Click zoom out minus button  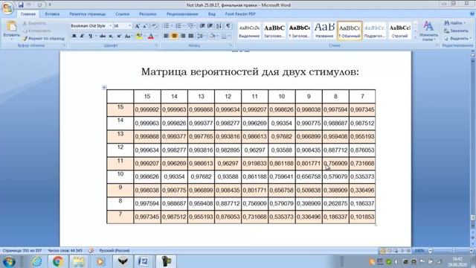[430, 251]
